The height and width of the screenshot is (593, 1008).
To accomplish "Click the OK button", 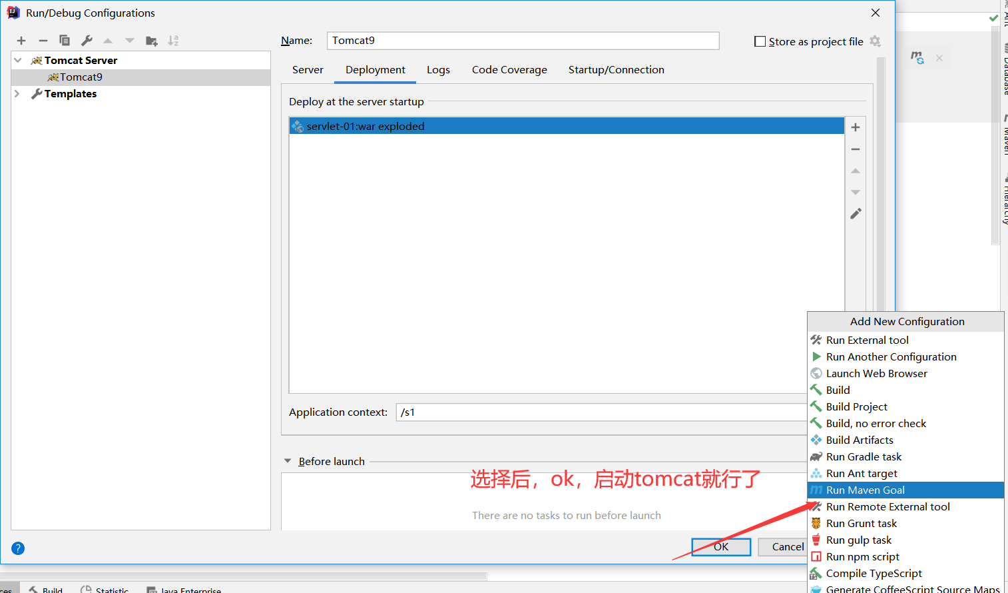I will pyautogui.click(x=721, y=547).
